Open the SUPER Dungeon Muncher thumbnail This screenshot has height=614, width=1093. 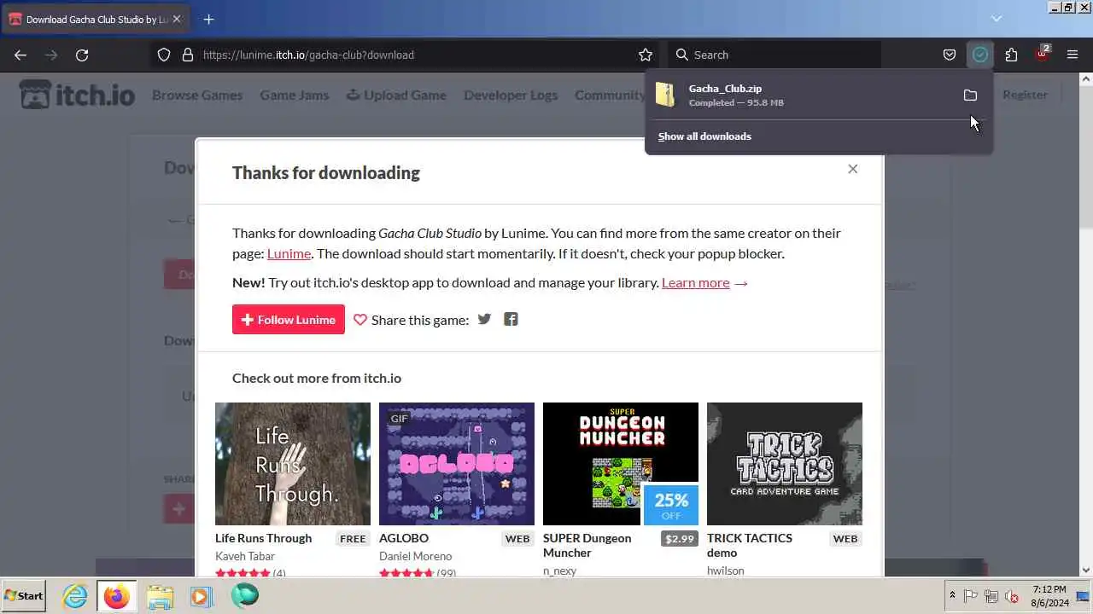pos(621,464)
